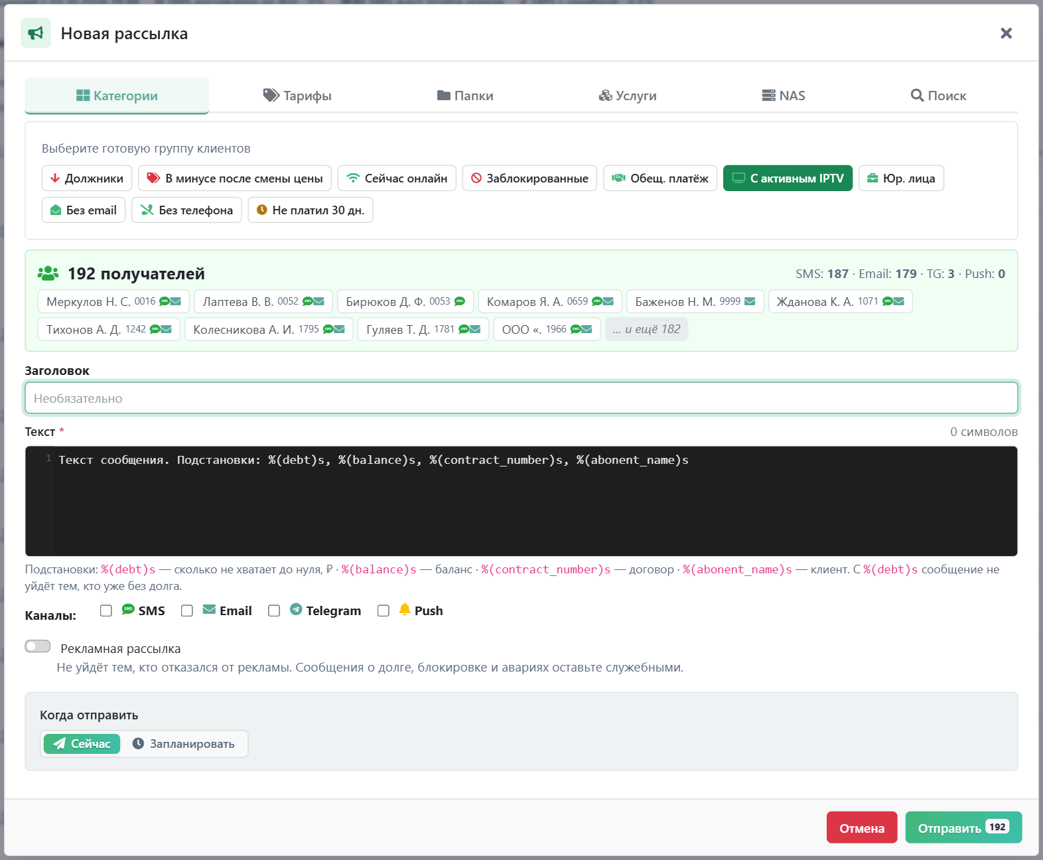Enable the Push channel checkbox

383,610
